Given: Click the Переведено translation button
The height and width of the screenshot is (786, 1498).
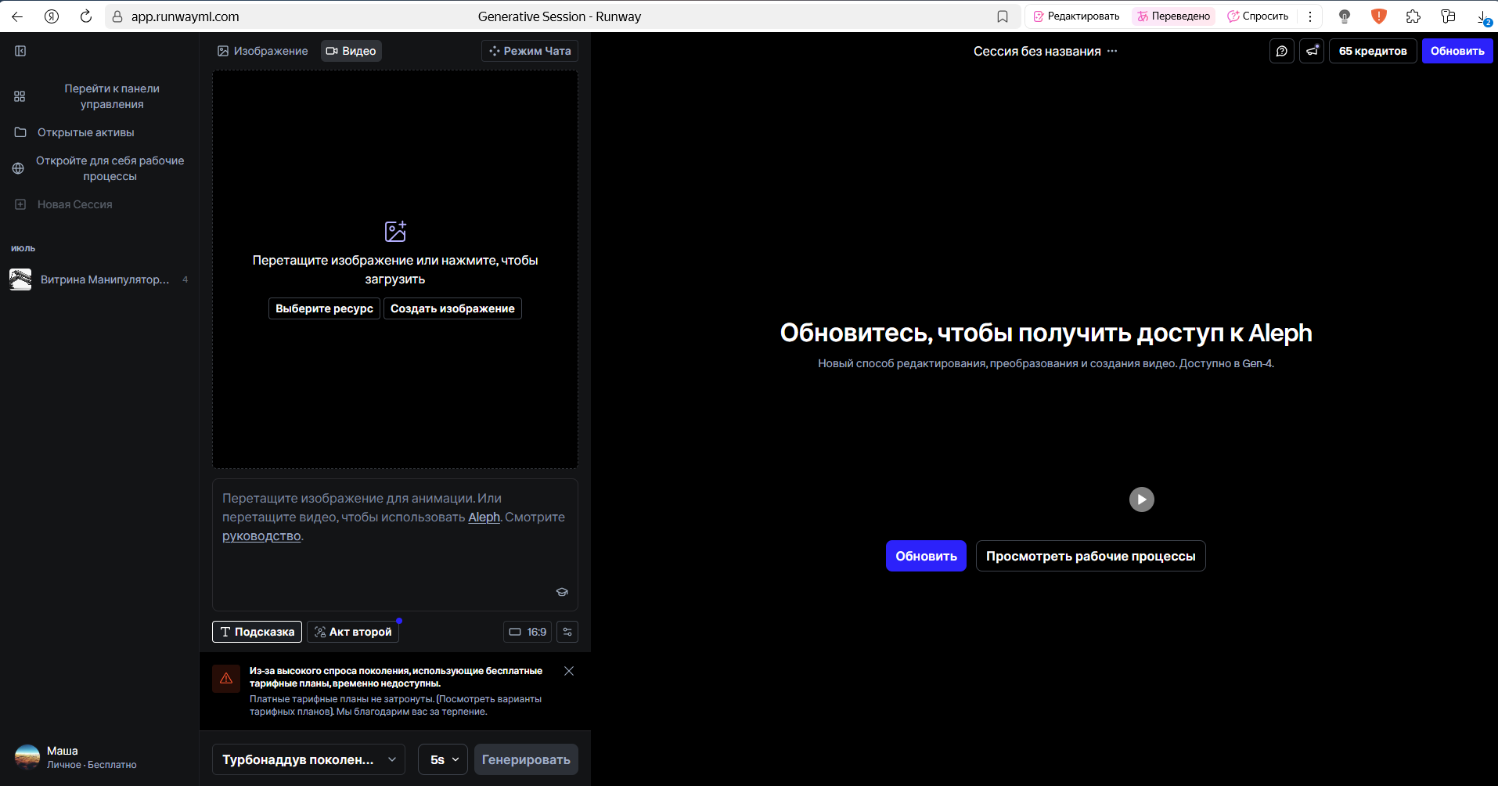Looking at the screenshot, I should click(1173, 16).
